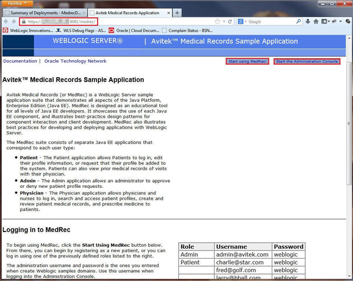Click the search magnifier icon
This screenshot has height=281, width=353.
pos(298,21)
